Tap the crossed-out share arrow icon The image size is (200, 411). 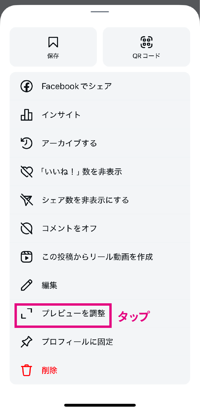(27, 200)
